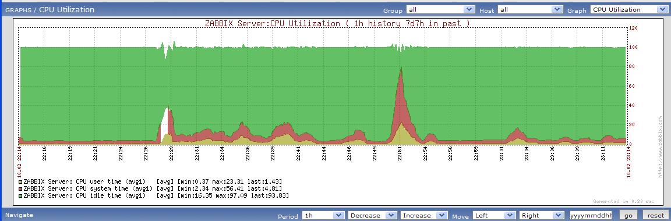671x221 pixels.
Task: Click the GRAPHS breadcrumb in header
Action: (x=19, y=10)
